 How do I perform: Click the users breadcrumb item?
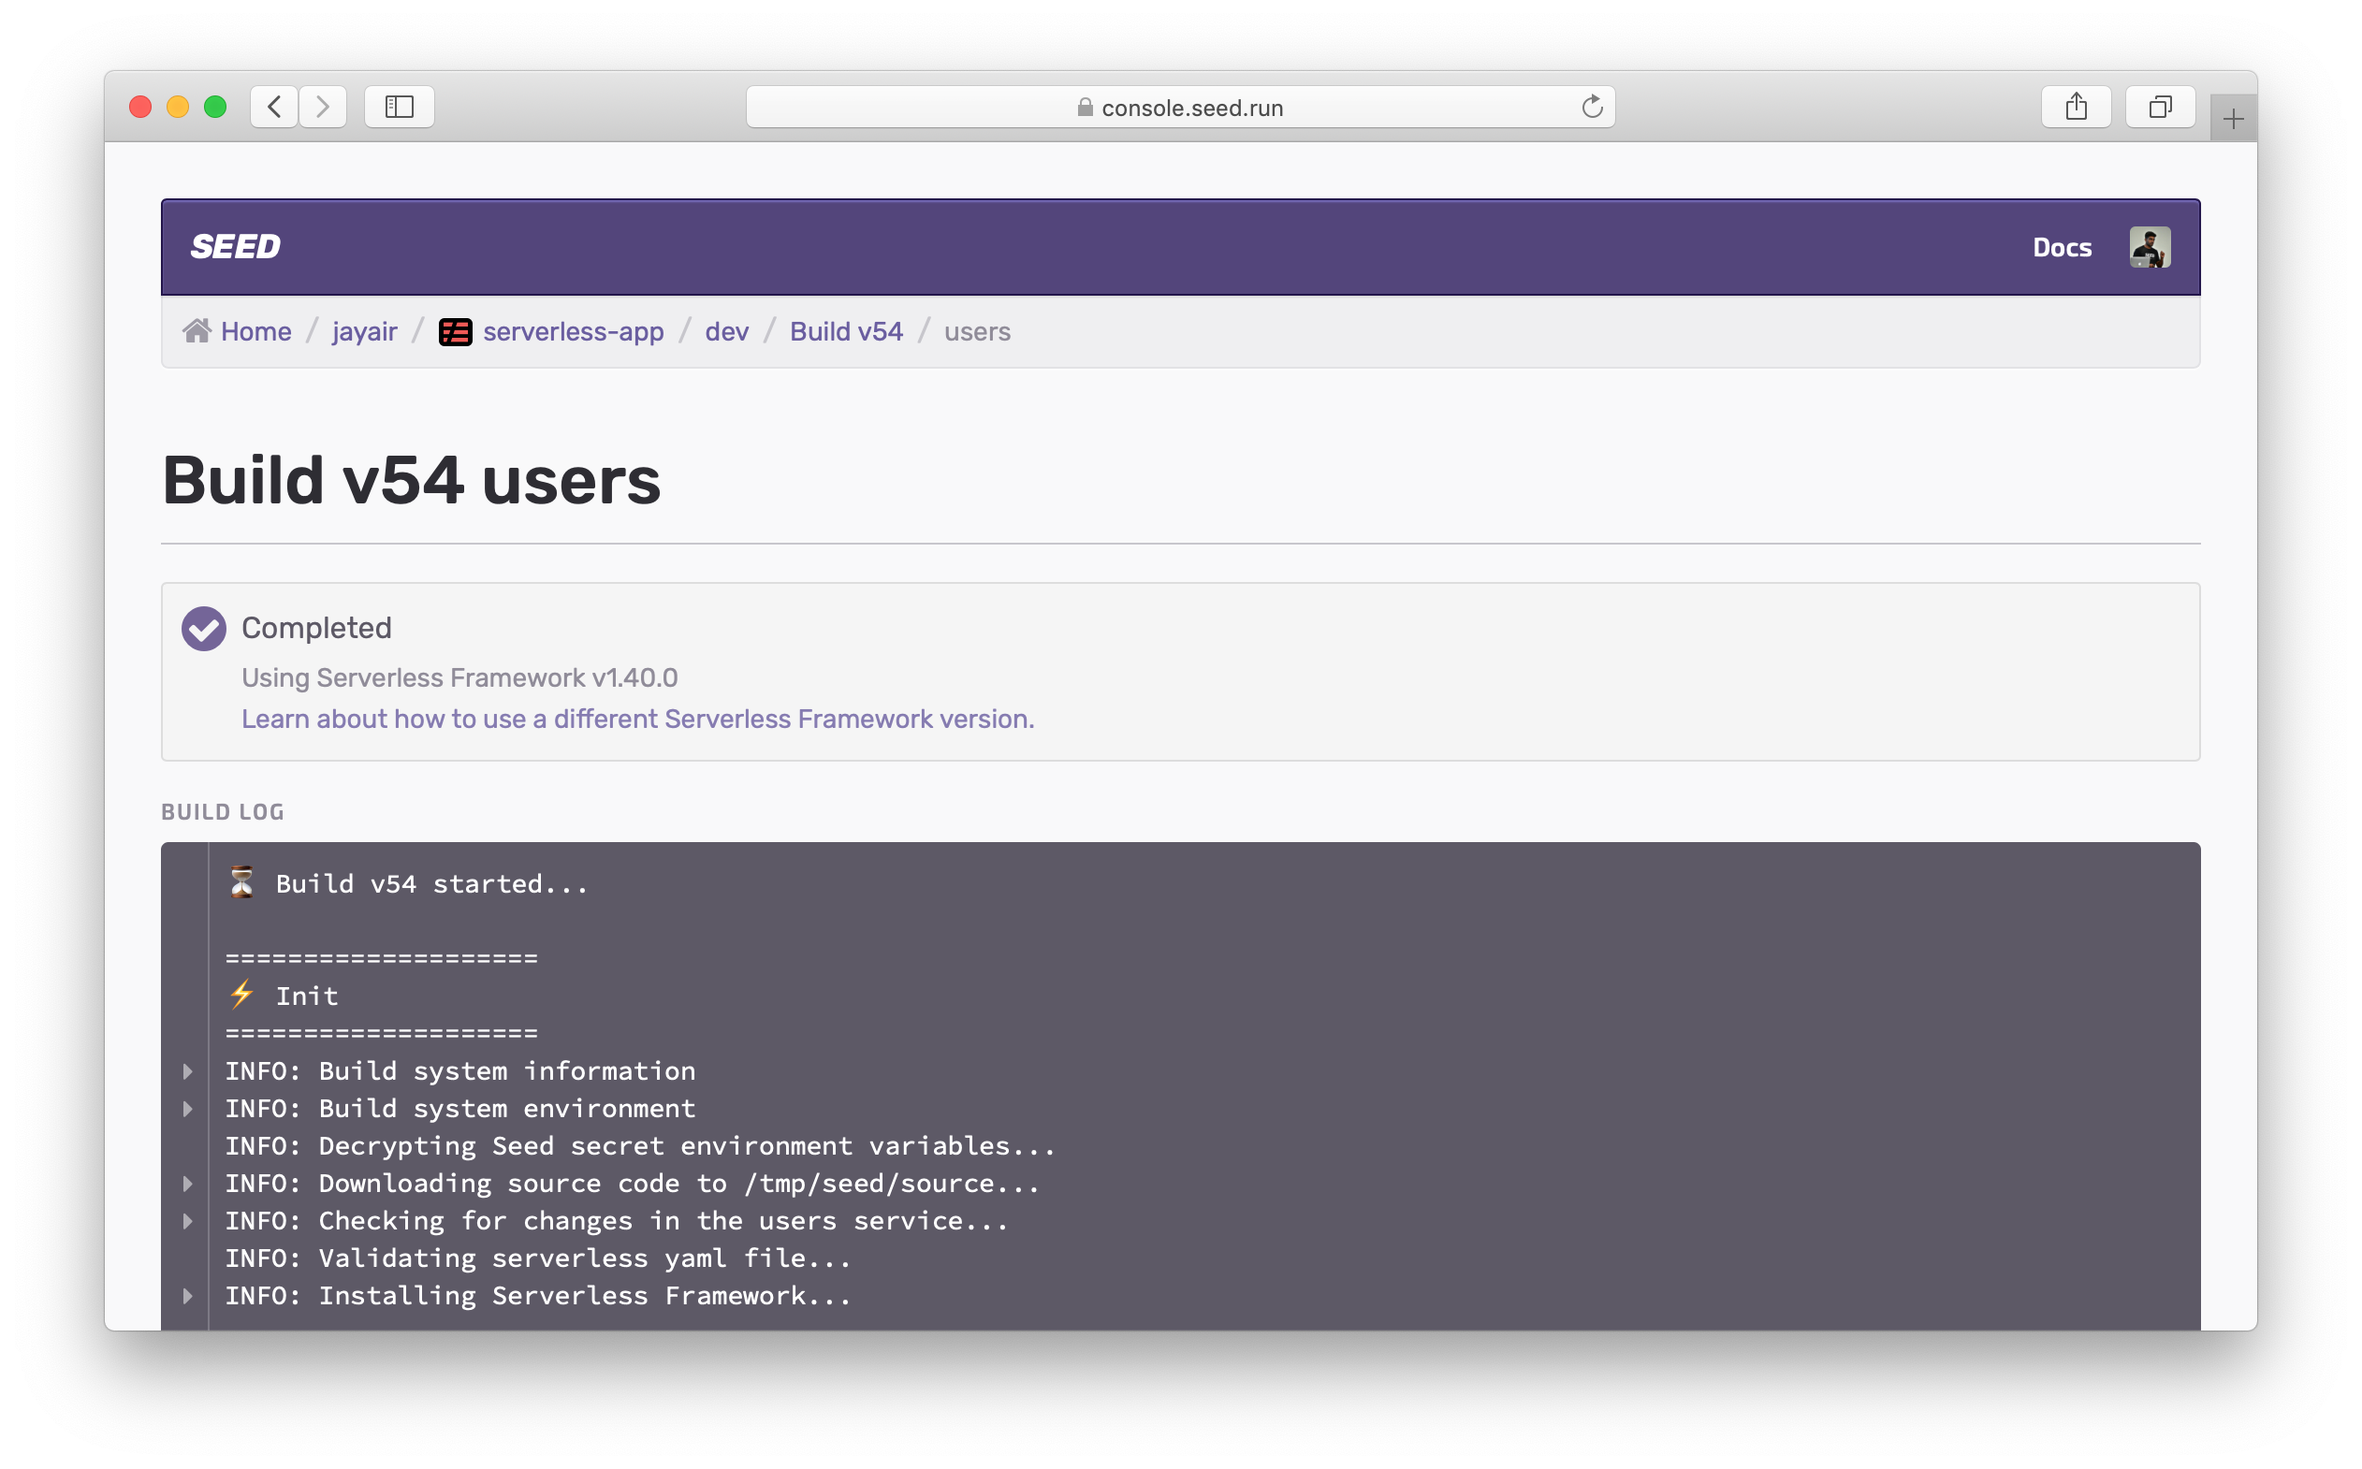978,330
